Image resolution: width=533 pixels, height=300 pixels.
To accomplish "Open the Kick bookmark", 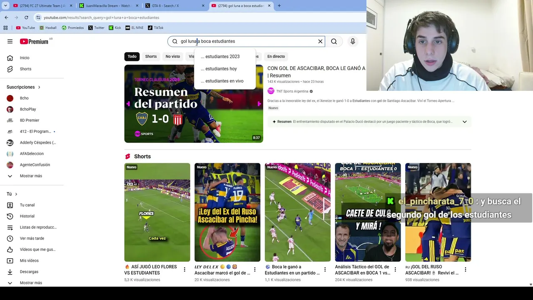I will click(115, 28).
